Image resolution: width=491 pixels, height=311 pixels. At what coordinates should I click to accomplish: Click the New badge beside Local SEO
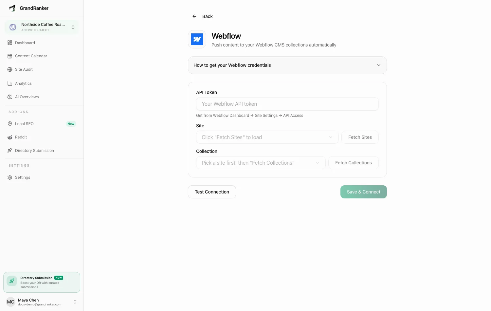[x=71, y=124]
